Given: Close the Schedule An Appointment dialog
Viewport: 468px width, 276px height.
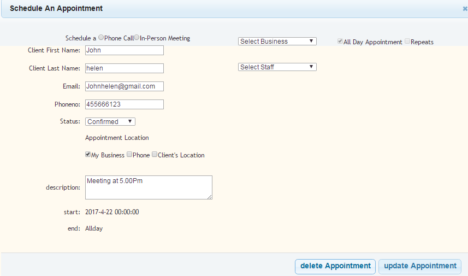Looking at the screenshot, I should (x=465, y=9).
